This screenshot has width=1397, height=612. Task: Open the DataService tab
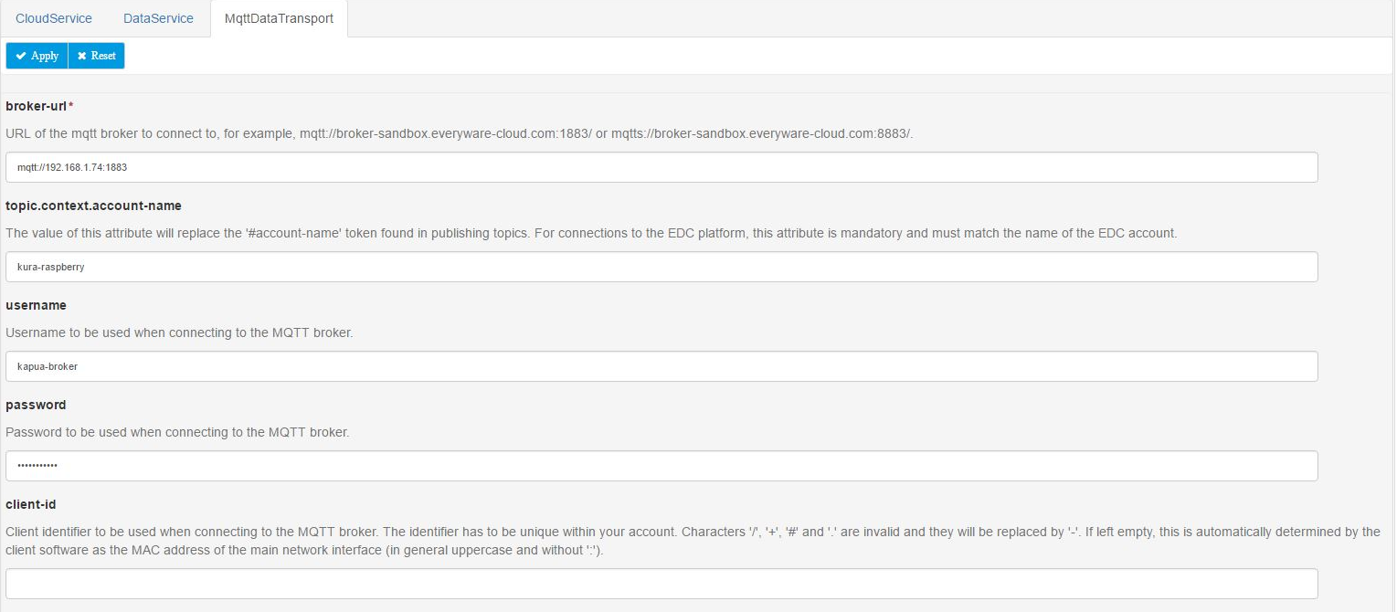158,18
